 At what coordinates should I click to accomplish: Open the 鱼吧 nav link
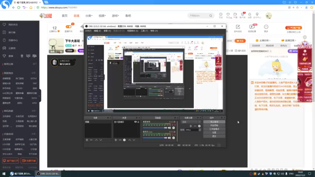click(128, 16)
